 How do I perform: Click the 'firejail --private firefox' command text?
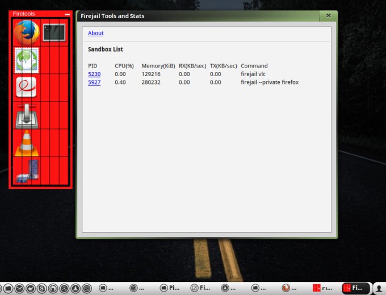pos(270,82)
